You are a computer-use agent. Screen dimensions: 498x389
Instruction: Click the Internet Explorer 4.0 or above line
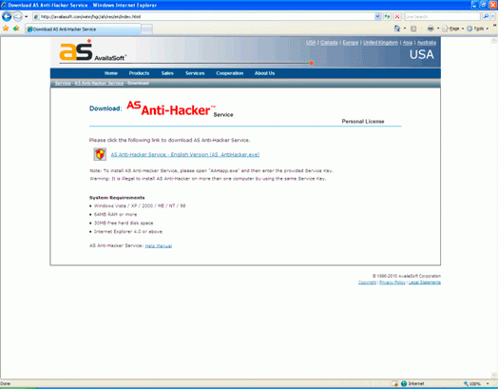(128, 231)
